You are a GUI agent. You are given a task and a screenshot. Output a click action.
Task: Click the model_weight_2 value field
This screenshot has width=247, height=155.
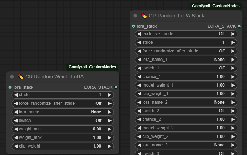186,128
